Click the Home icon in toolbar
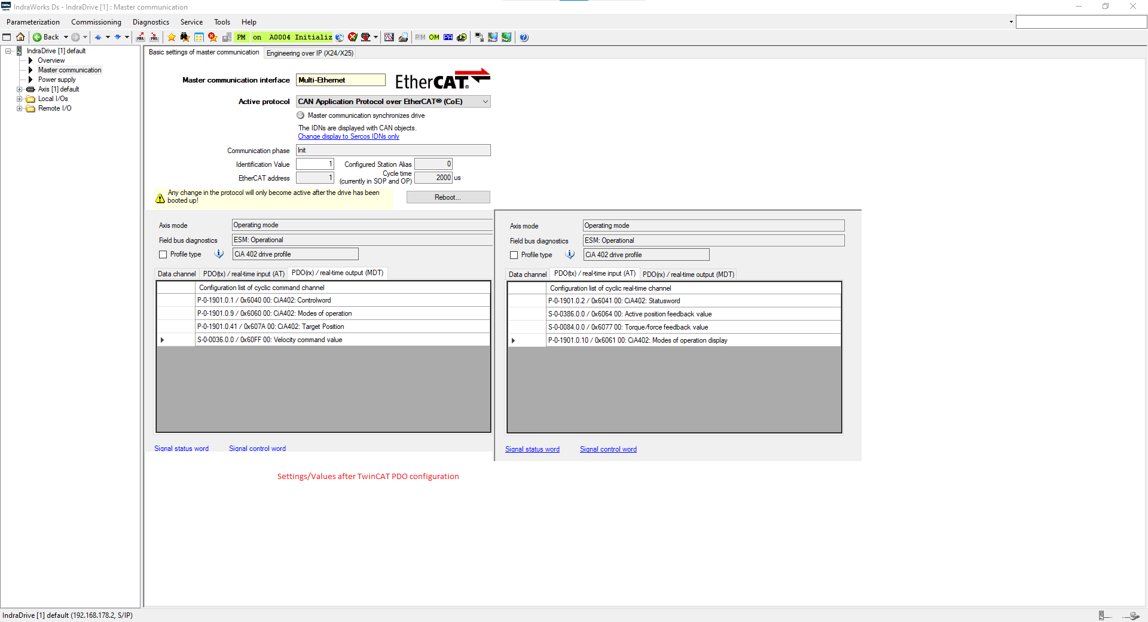 (20, 37)
